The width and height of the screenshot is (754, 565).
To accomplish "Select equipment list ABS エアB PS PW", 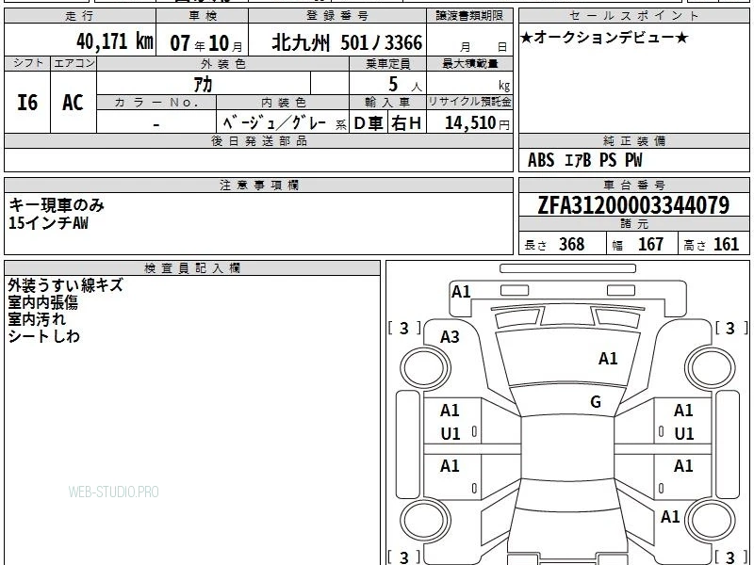I will click(x=584, y=160).
